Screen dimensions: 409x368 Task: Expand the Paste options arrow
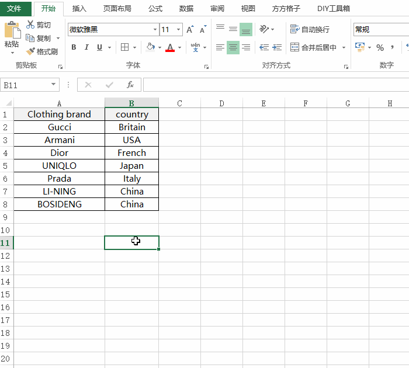tap(12, 53)
